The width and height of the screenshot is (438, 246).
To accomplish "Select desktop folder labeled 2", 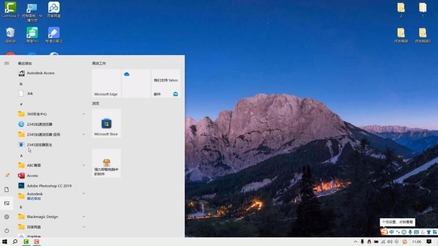I will pos(401,10).
